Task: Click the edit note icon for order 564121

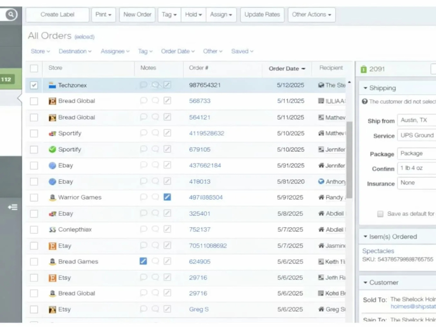Action: pos(167,117)
